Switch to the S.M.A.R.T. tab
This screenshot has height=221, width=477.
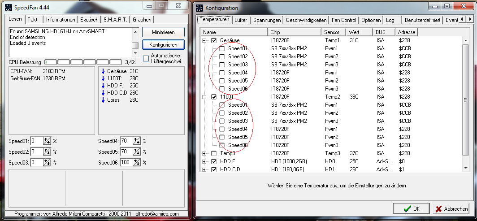pos(115,19)
